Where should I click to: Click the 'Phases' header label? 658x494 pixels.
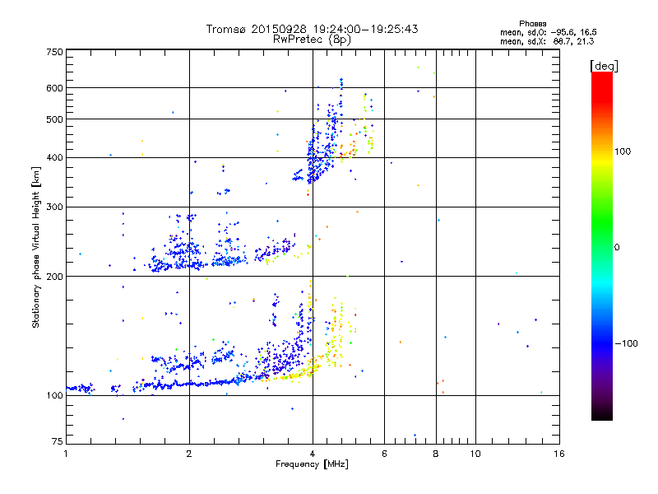pyautogui.click(x=532, y=24)
